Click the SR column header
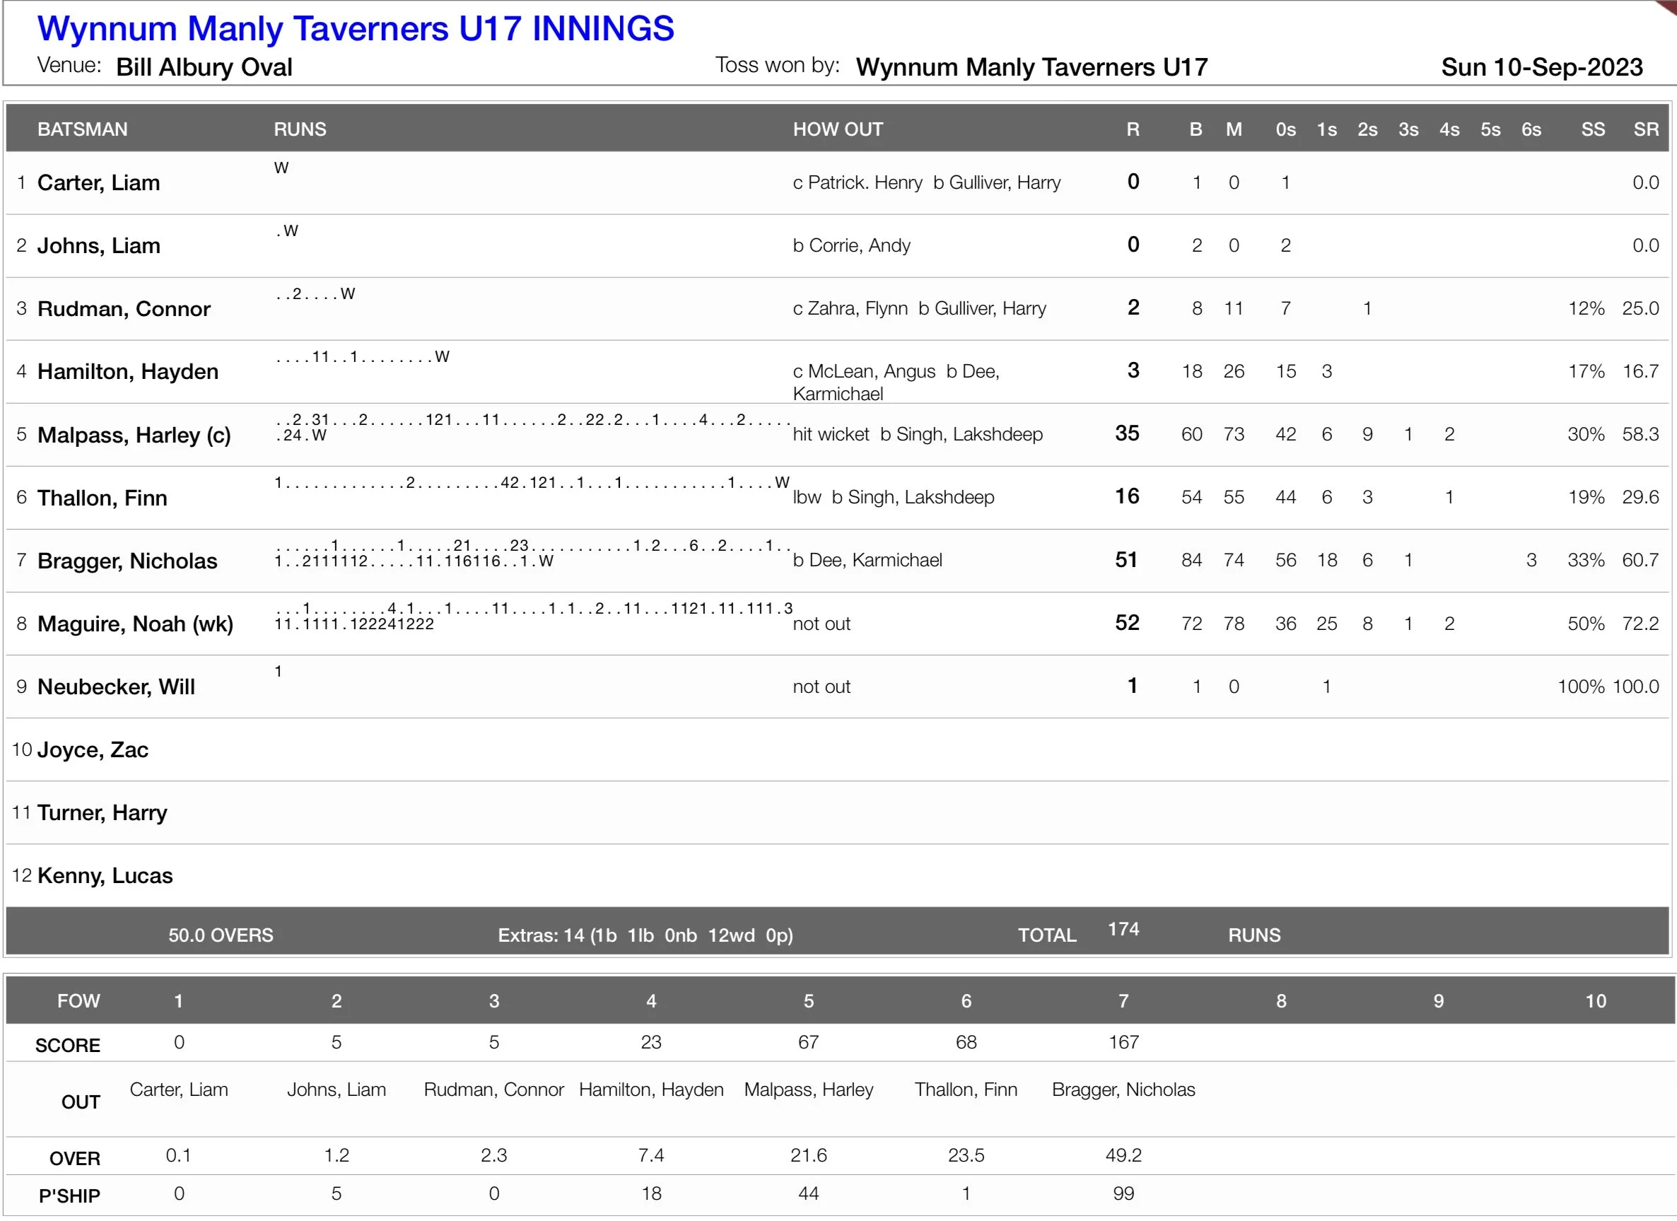This screenshot has height=1221, width=1677. [1645, 129]
